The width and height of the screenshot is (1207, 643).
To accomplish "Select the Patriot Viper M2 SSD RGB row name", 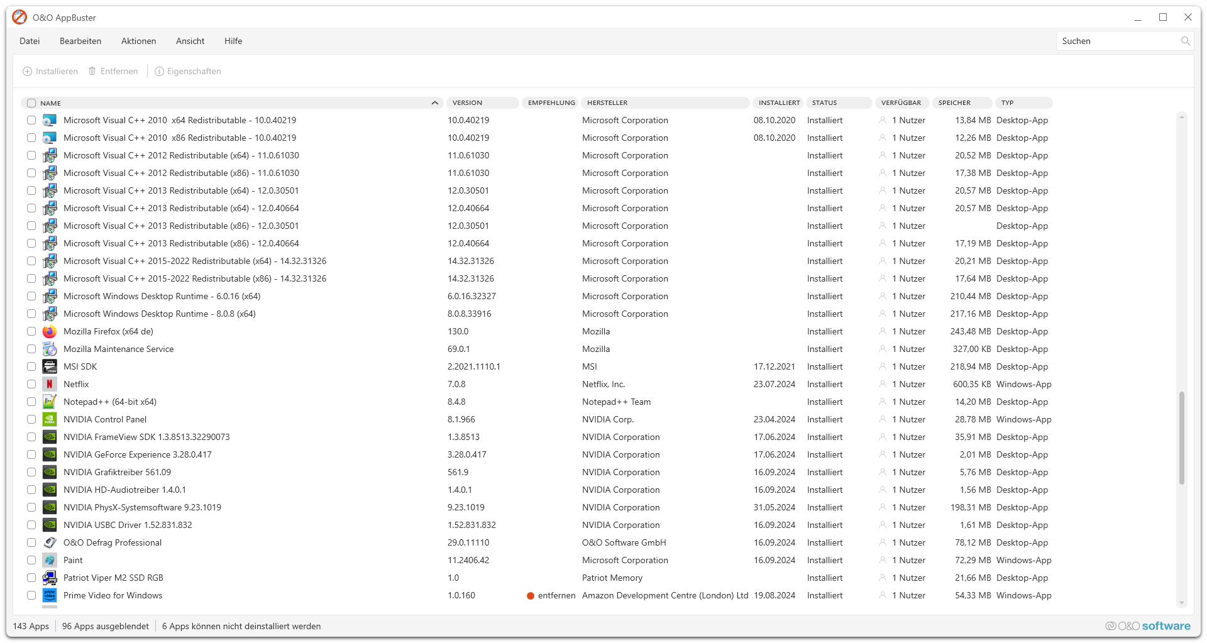I will (113, 578).
